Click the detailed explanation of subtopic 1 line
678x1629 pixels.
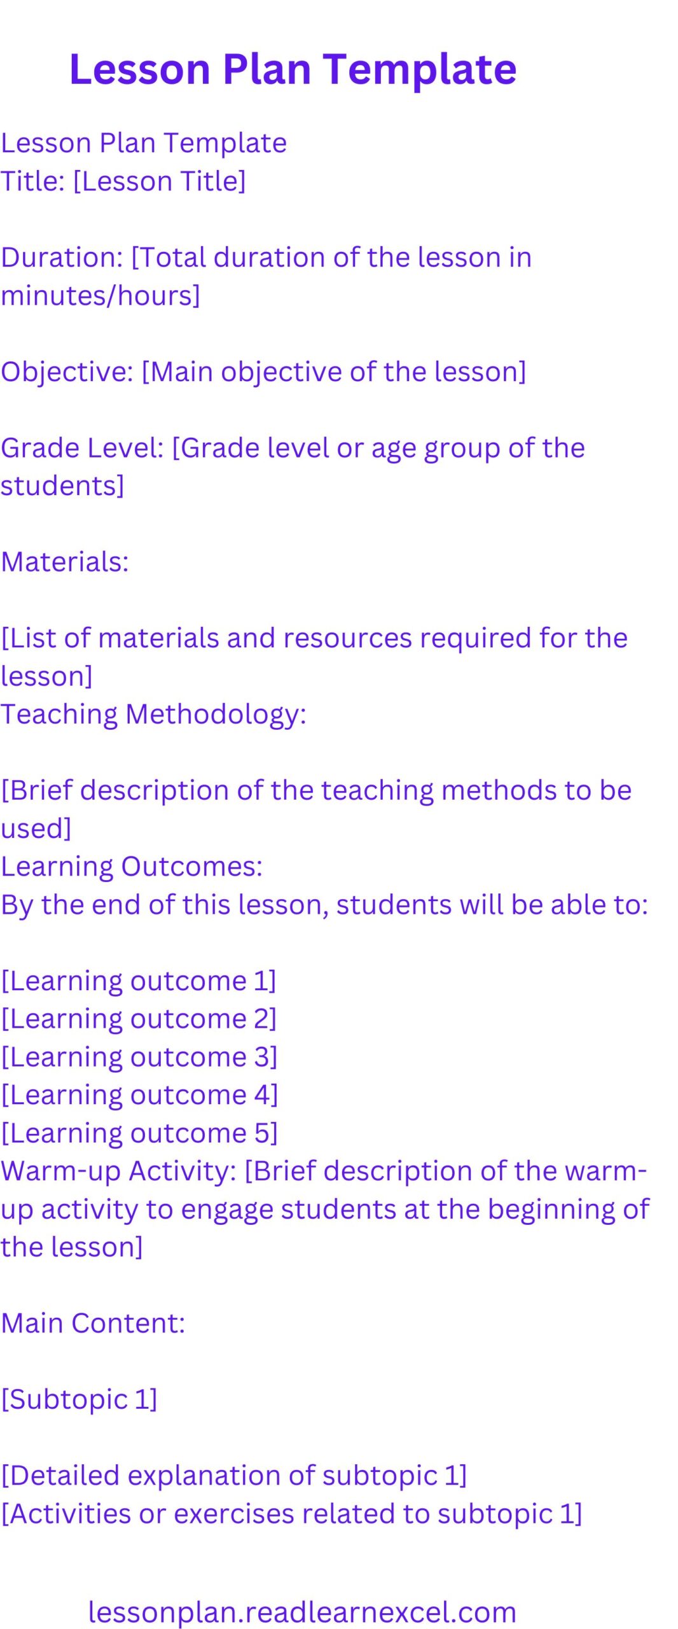(234, 1476)
